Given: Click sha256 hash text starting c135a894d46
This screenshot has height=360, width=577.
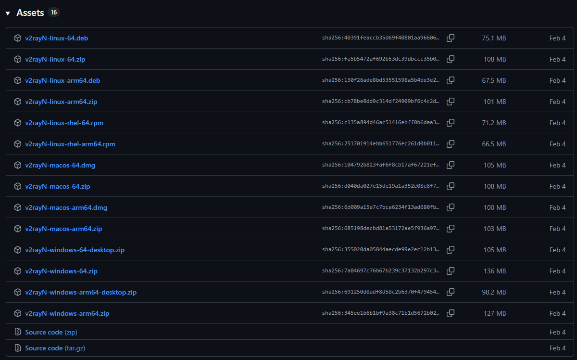Looking at the screenshot, I should pyautogui.click(x=381, y=123).
